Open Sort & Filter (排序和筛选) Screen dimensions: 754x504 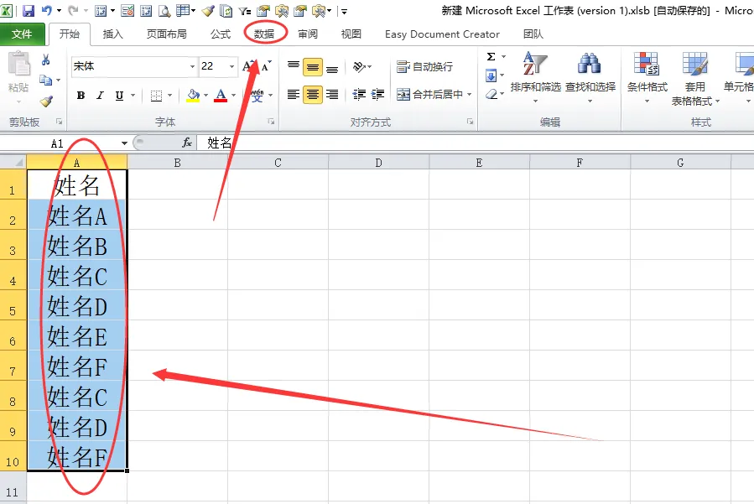[535, 77]
